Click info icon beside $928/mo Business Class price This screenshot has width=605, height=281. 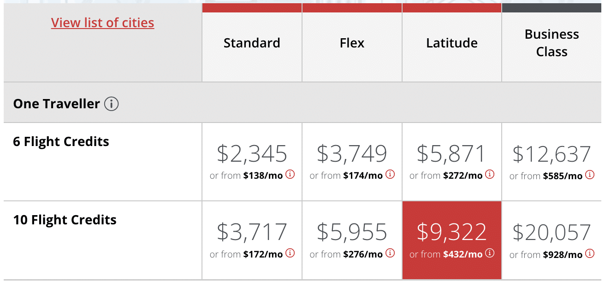coord(590,253)
